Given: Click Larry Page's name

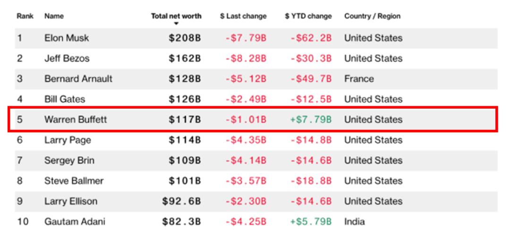Looking at the screenshot, I should [68, 140].
